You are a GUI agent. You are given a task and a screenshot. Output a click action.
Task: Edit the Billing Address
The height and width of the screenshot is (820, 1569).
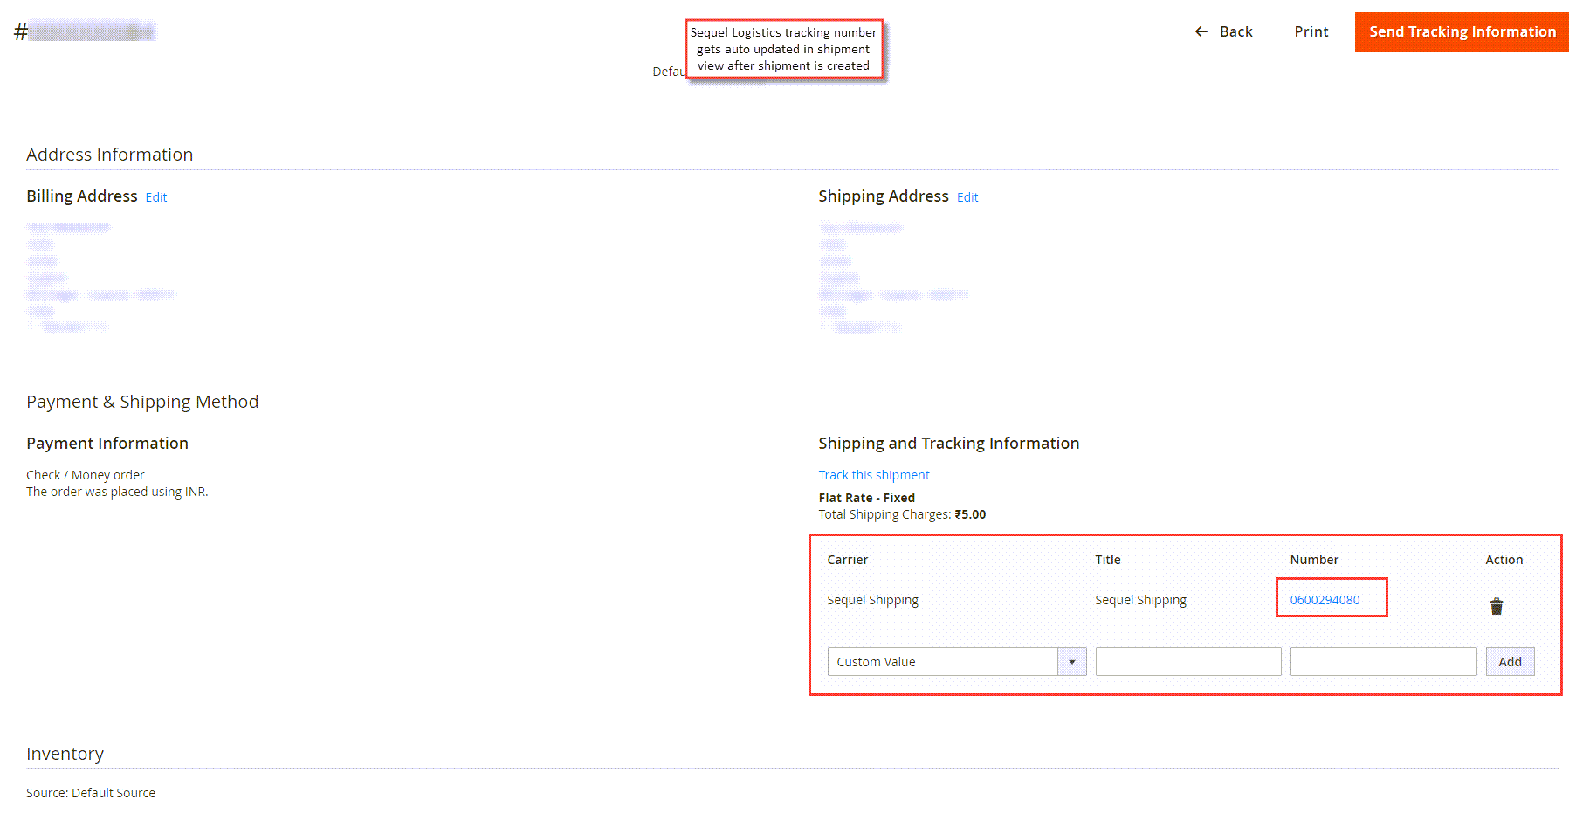click(155, 197)
